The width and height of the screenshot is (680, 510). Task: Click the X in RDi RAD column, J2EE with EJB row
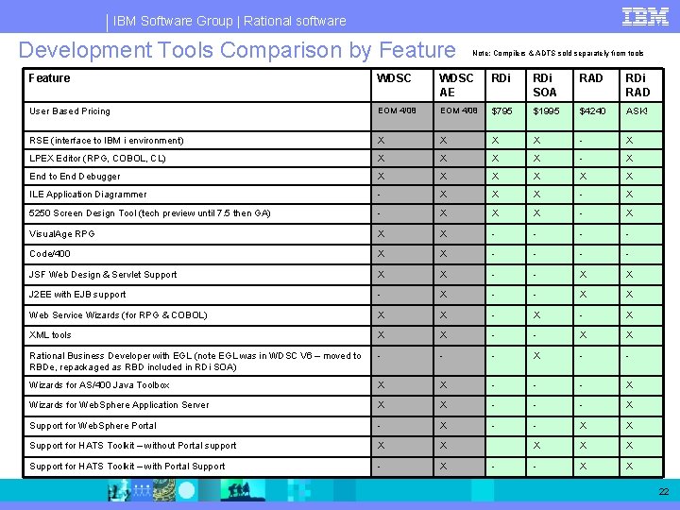coord(630,295)
